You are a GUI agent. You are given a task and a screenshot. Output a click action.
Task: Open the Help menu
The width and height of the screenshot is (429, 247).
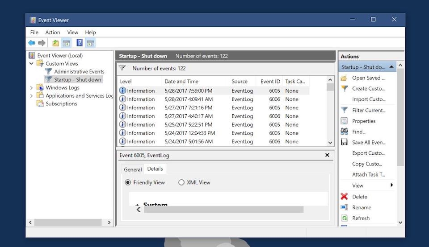90,32
